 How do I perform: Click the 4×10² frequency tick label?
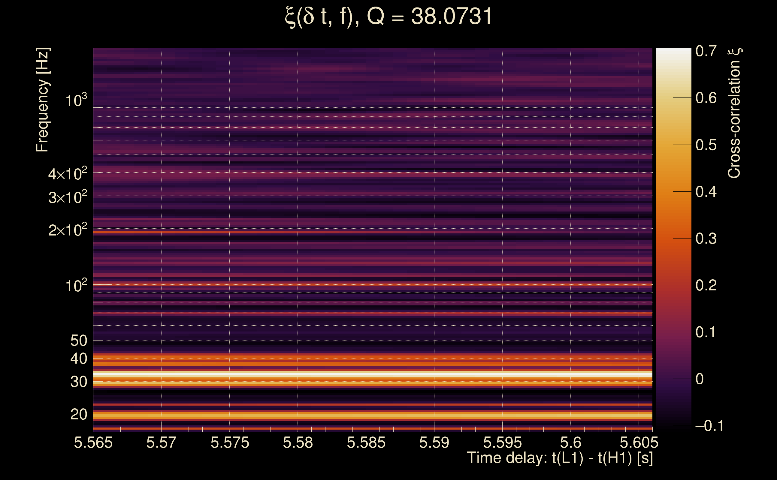click(x=67, y=174)
